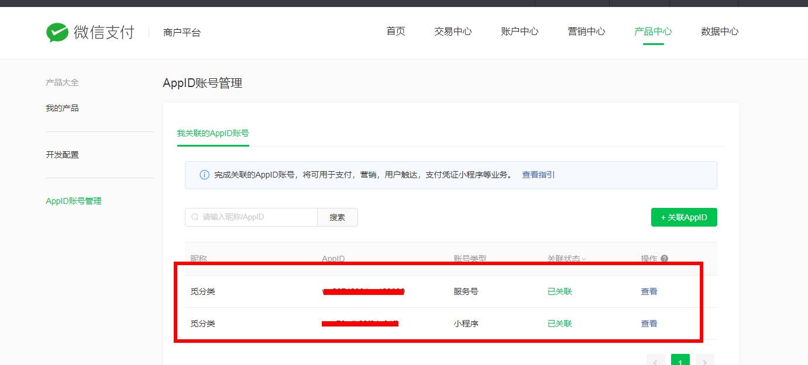Click the help icon next to 操作
This screenshot has width=808, height=365.
point(664,259)
